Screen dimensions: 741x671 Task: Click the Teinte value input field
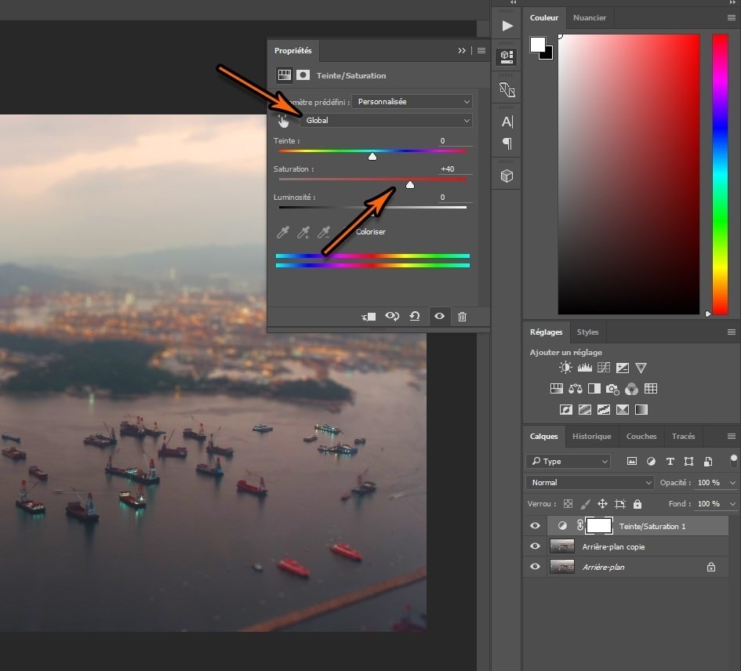[452, 141]
